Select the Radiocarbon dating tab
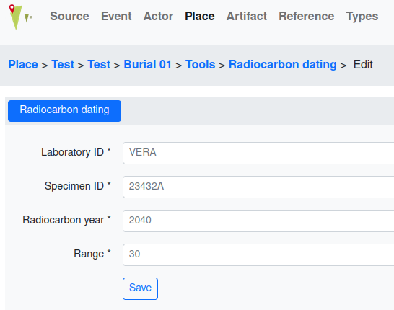Viewport: 394px width, 310px height. pos(64,111)
